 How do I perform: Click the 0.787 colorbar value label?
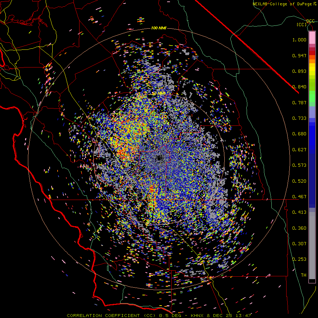tap(299, 102)
